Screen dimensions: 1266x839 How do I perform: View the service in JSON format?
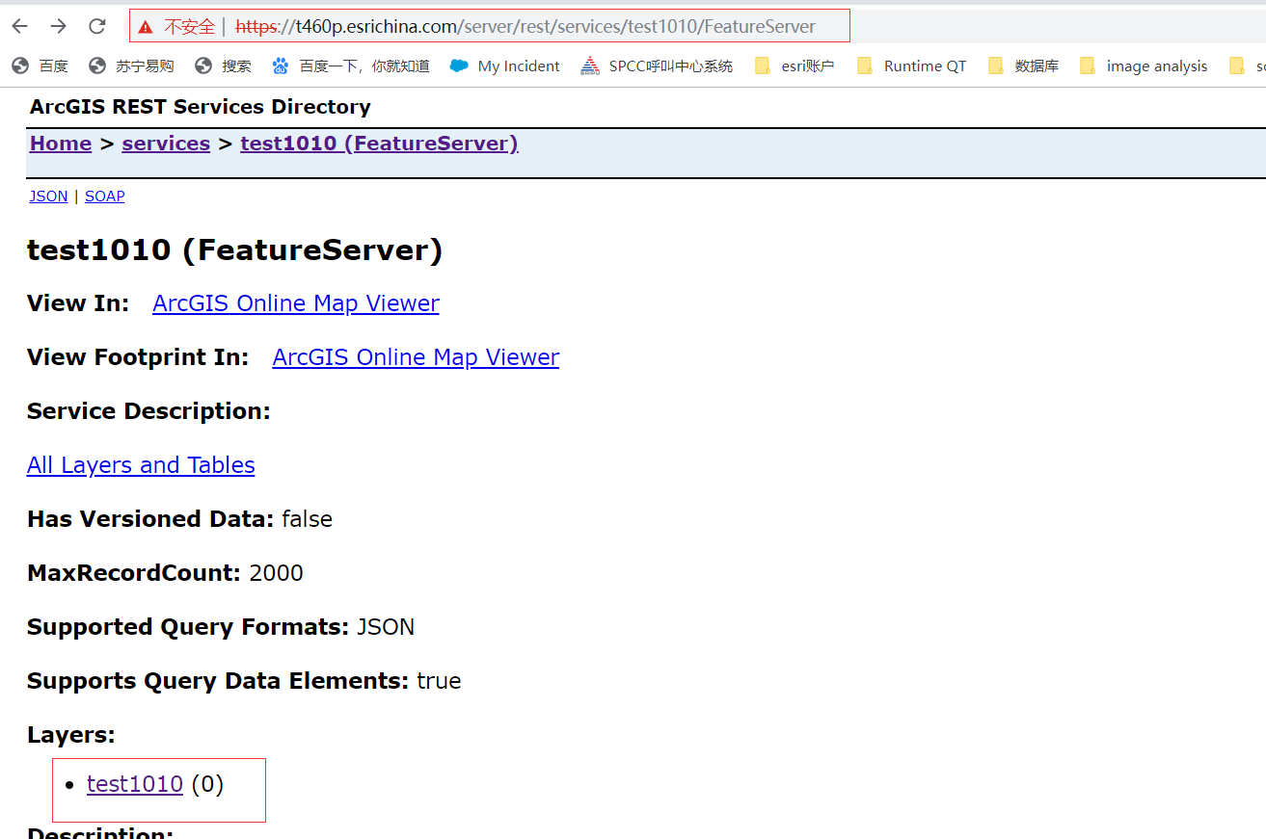coord(48,196)
